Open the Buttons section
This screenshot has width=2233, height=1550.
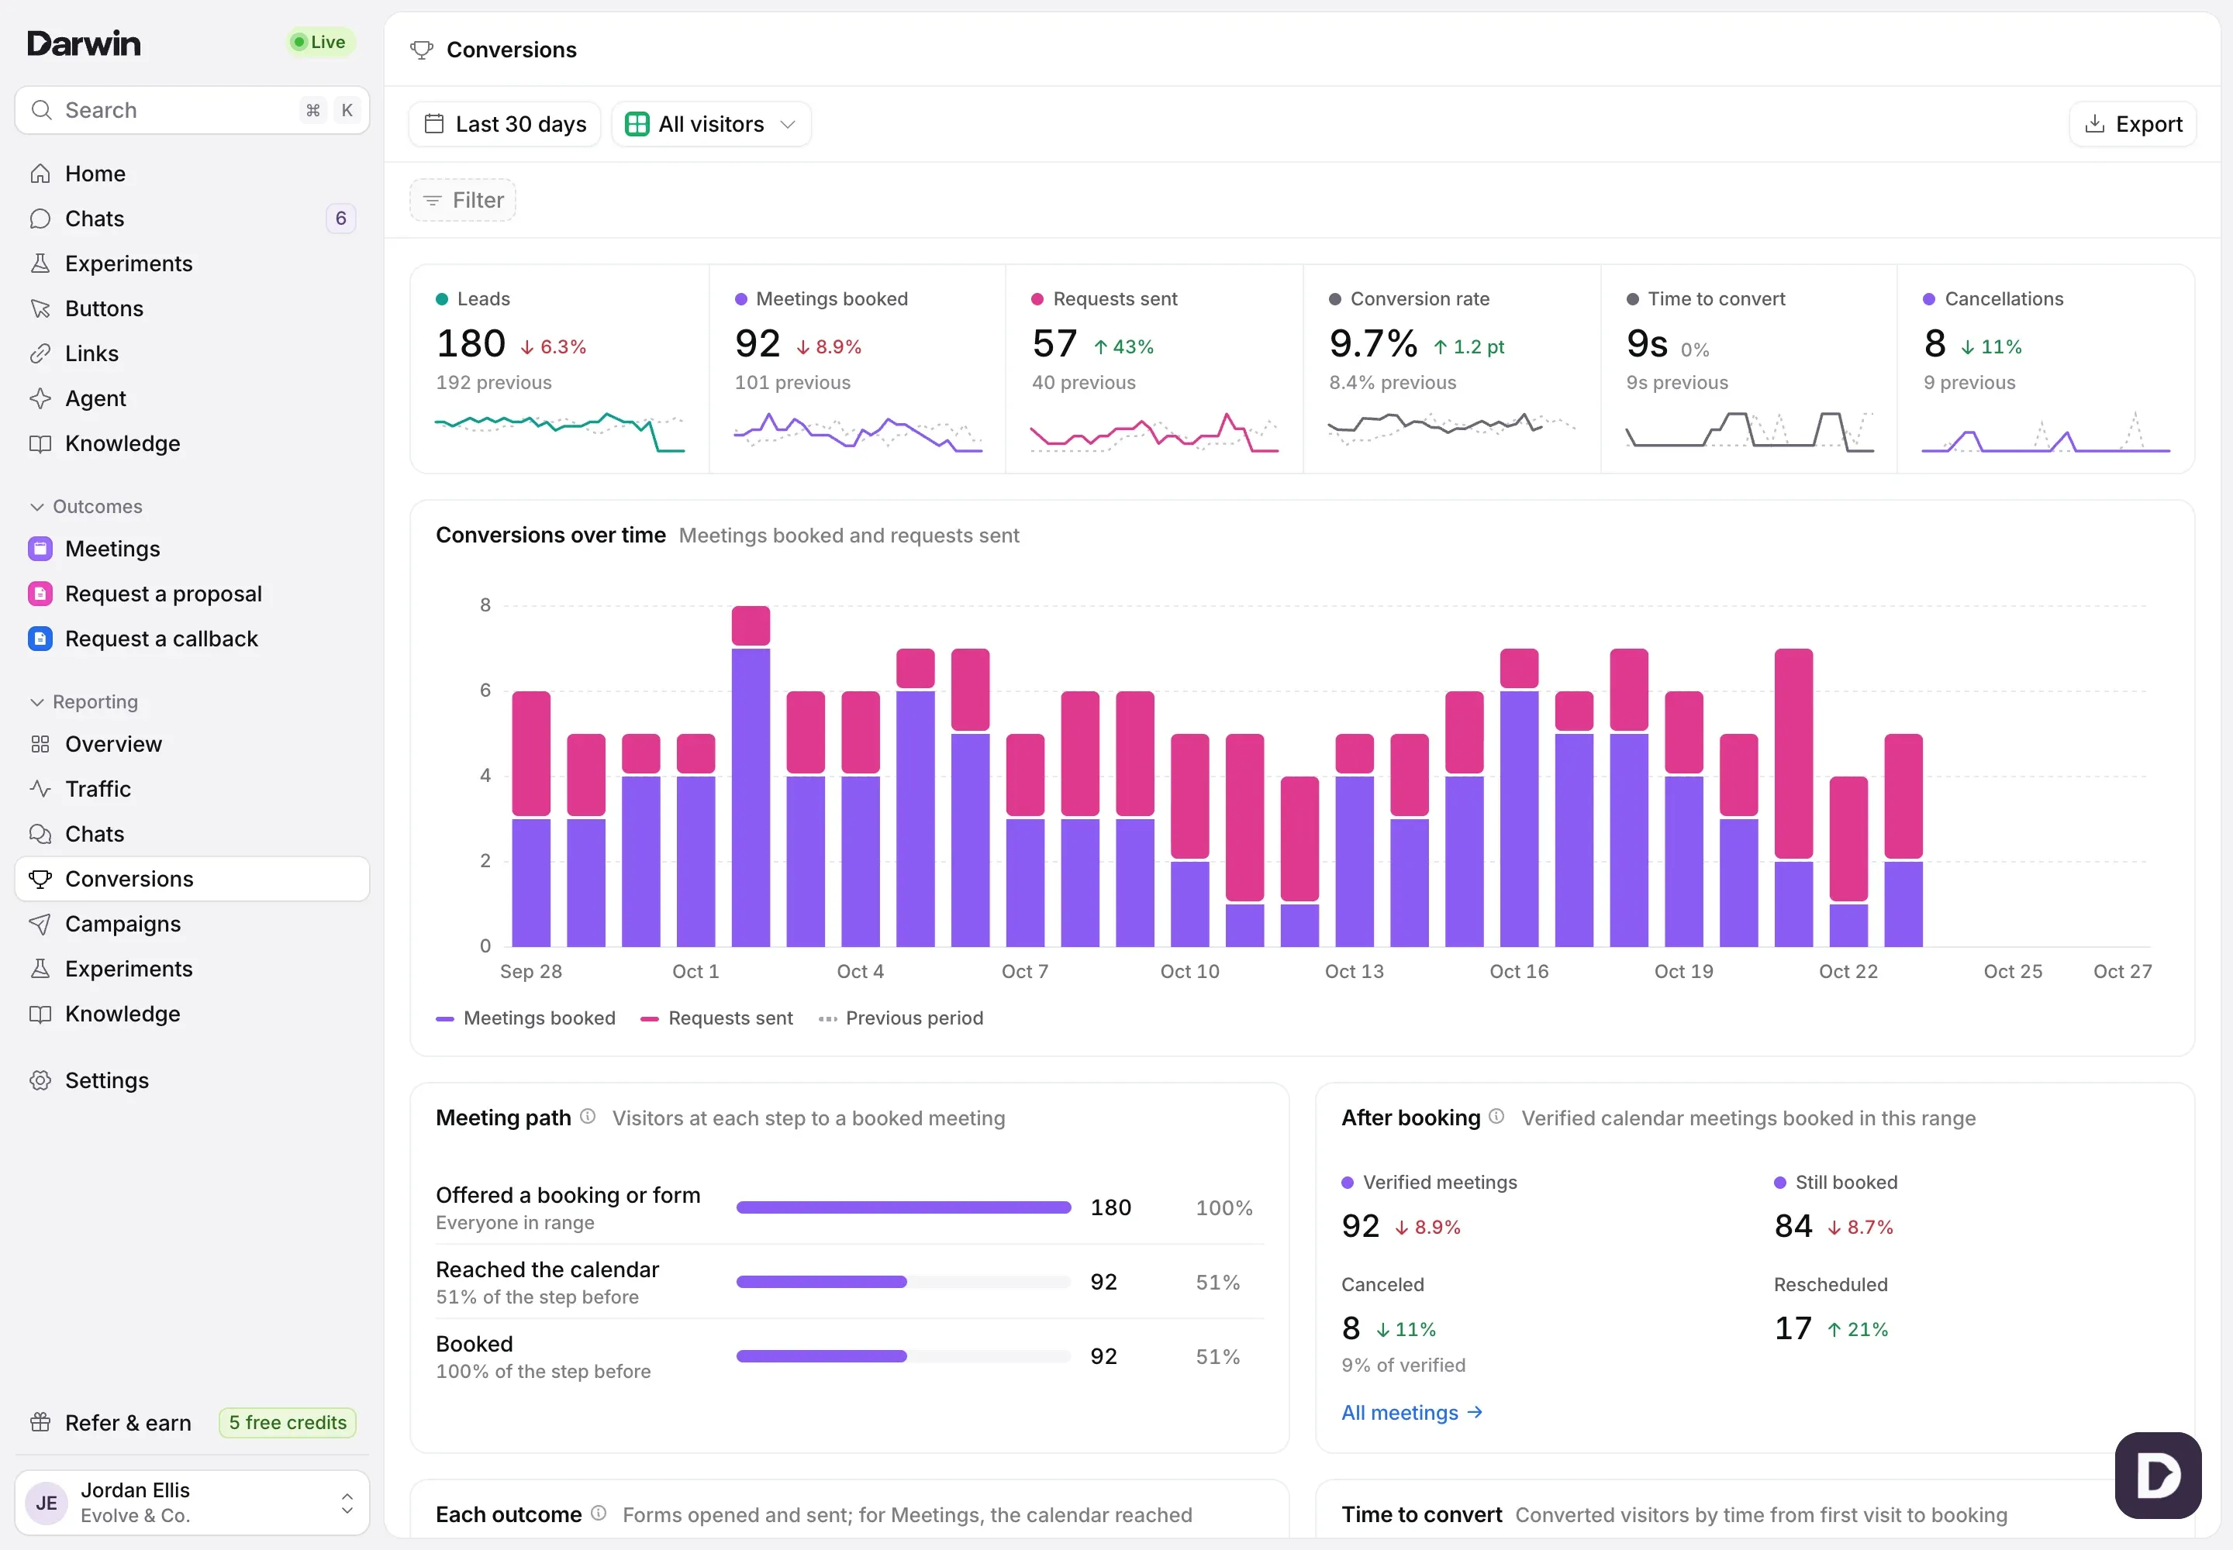[192, 308]
